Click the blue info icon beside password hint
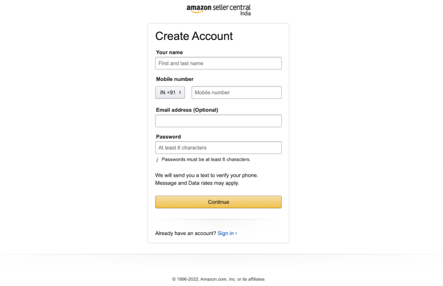Image resolution: width=443 pixels, height=286 pixels. tap(157, 160)
